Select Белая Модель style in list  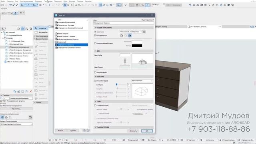tap(63, 34)
